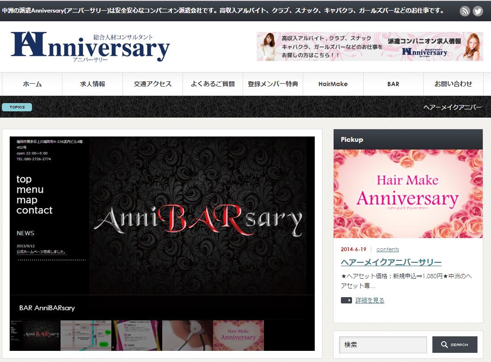Click the 検索 search input field

click(382, 345)
